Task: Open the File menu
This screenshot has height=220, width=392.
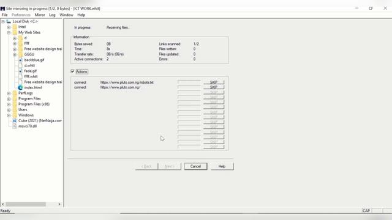Action: point(4,15)
